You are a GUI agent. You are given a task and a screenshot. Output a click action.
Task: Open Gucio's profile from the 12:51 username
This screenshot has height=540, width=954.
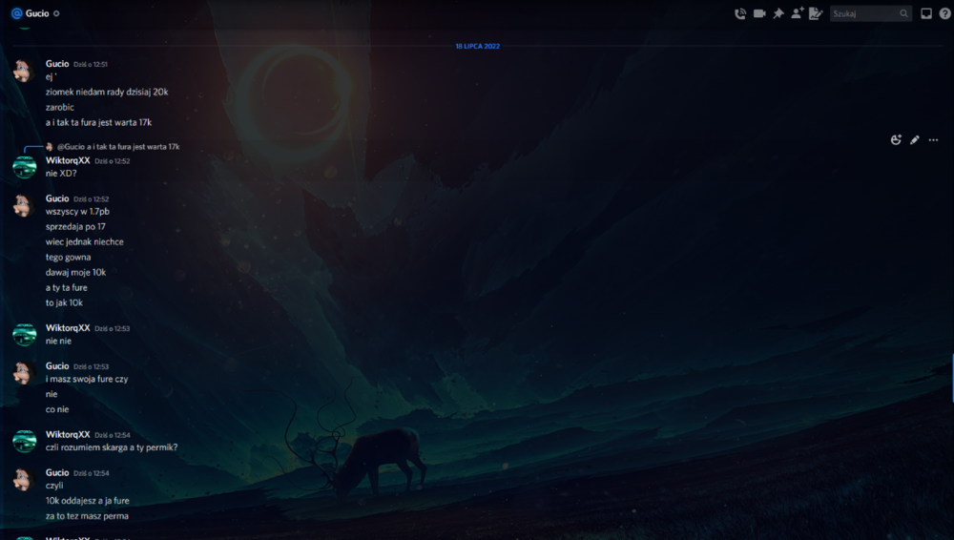pyautogui.click(x=57, y=63)
